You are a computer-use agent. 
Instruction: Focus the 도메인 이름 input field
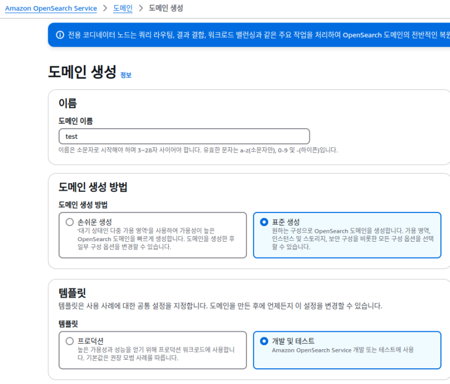coord(184,136)
